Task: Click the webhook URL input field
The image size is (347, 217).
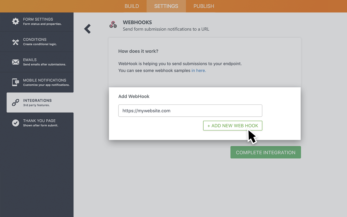Action: click(190, 111)
